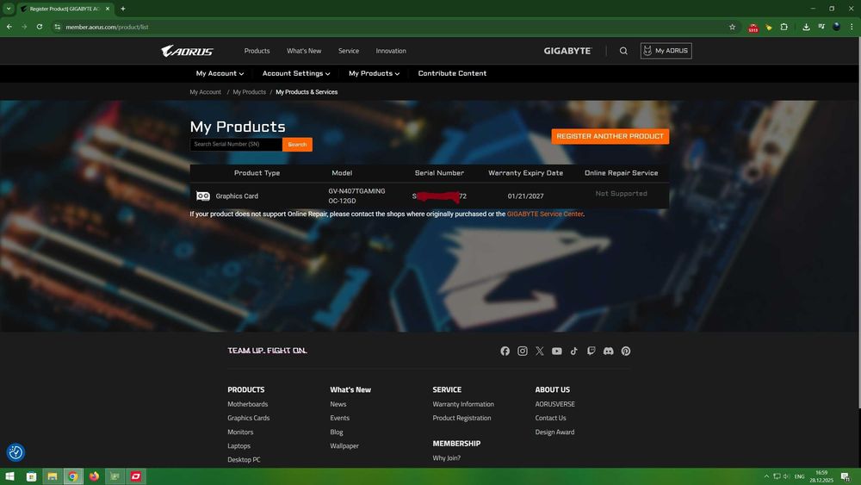
Task: Click My Products breadcrumb
Action: pos(250,92)
